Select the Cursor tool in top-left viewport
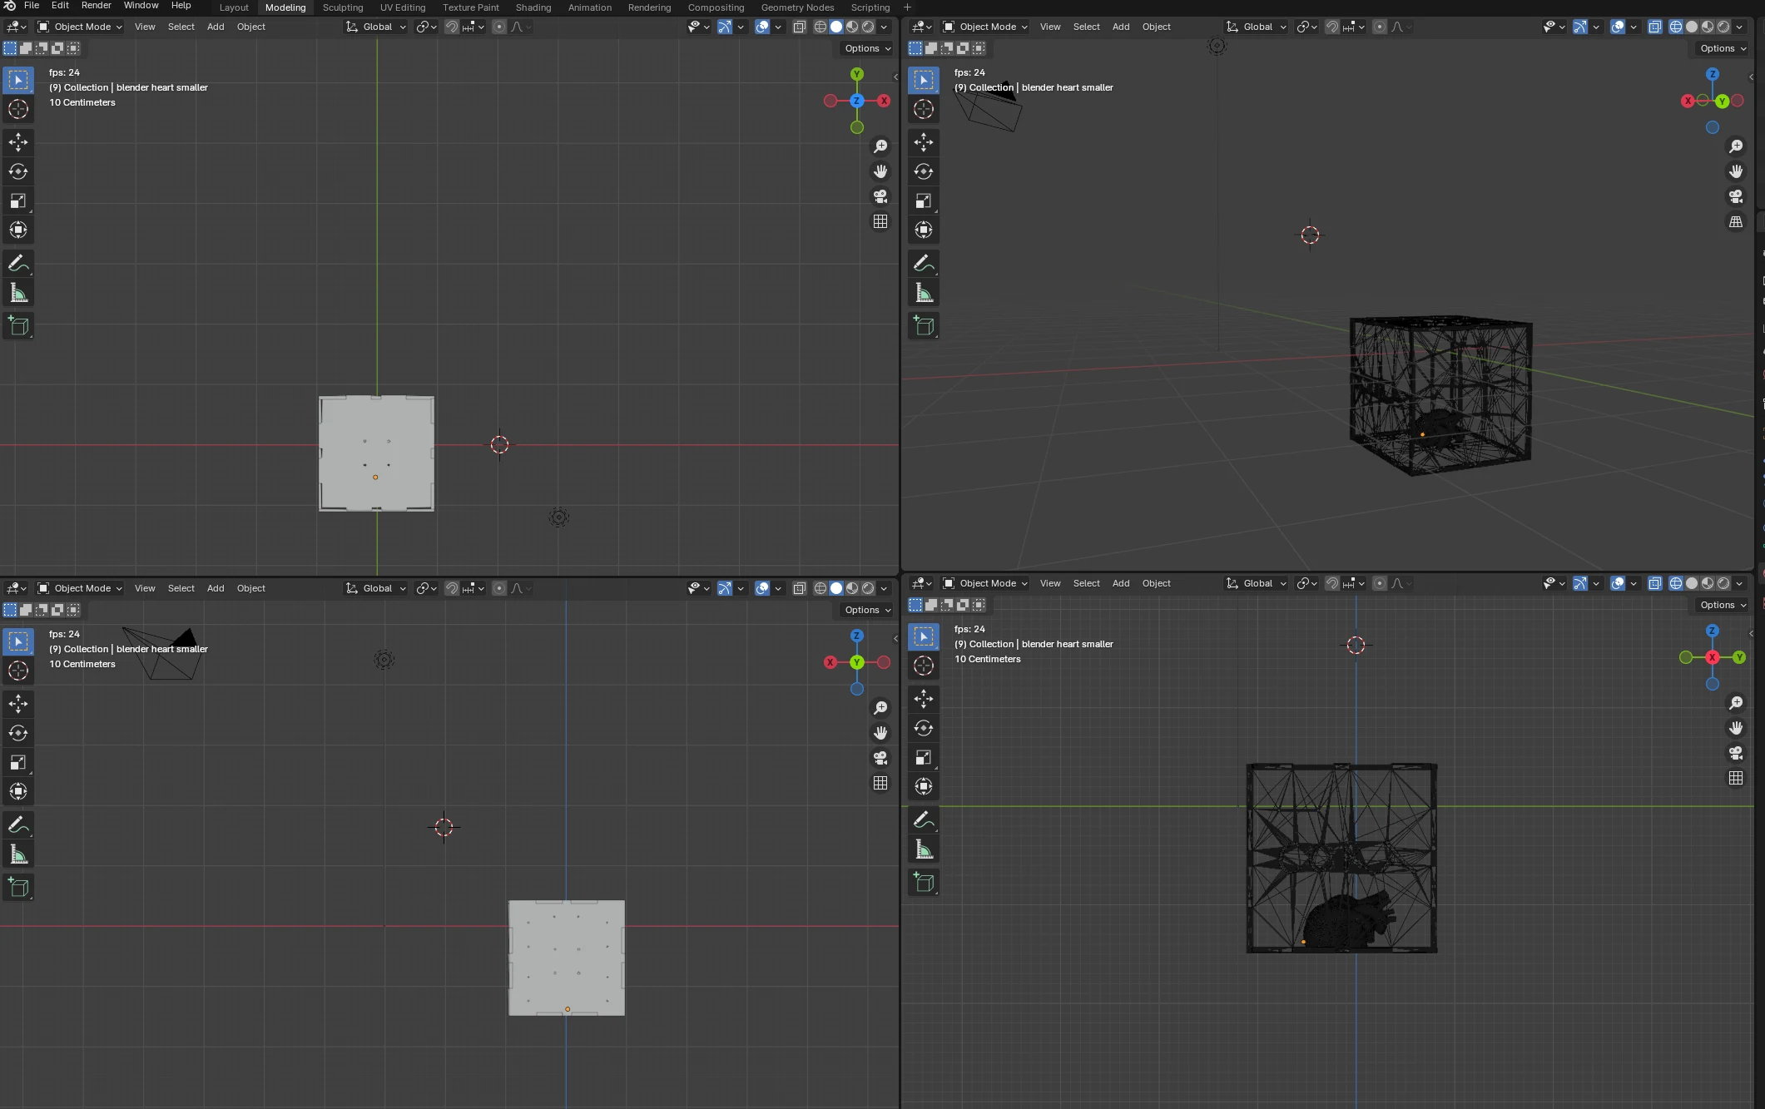 tap(18, 109)
